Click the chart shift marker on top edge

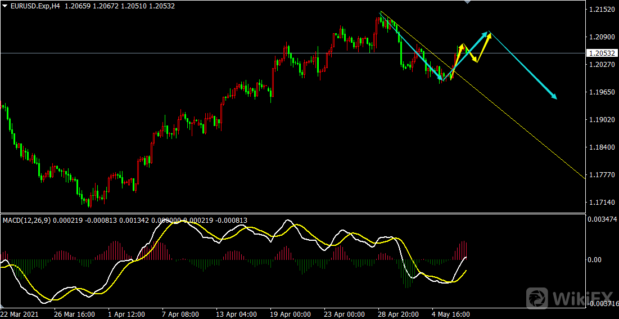pyautogui.click(x=466, y=2)
